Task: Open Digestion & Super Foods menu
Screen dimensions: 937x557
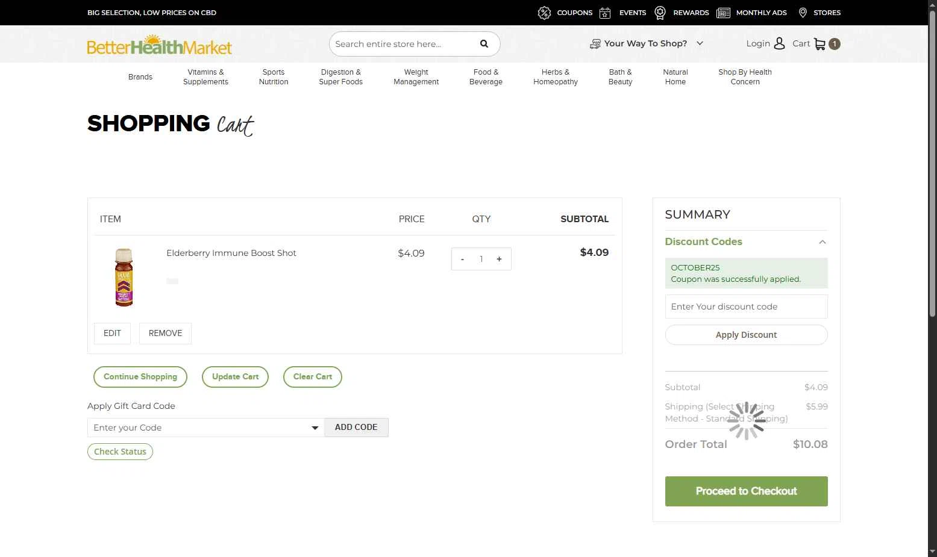Action: tap(340, 77)
